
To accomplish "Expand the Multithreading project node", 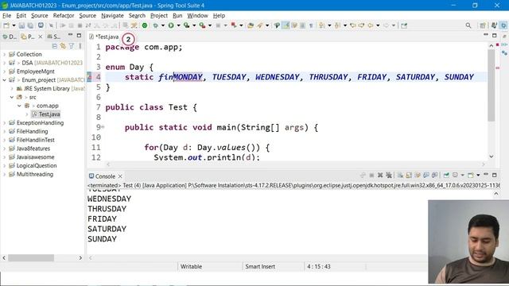I will 4,174.
